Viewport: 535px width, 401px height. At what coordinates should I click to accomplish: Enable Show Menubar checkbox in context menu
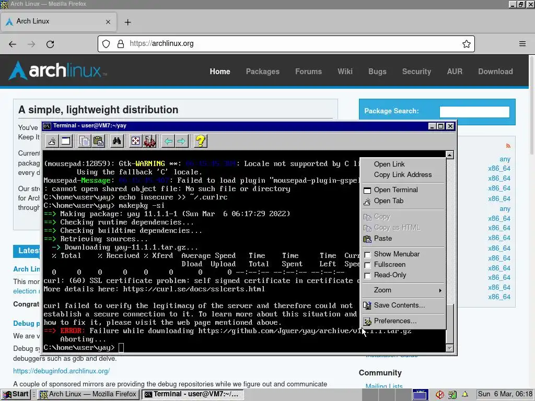(367, 254)
